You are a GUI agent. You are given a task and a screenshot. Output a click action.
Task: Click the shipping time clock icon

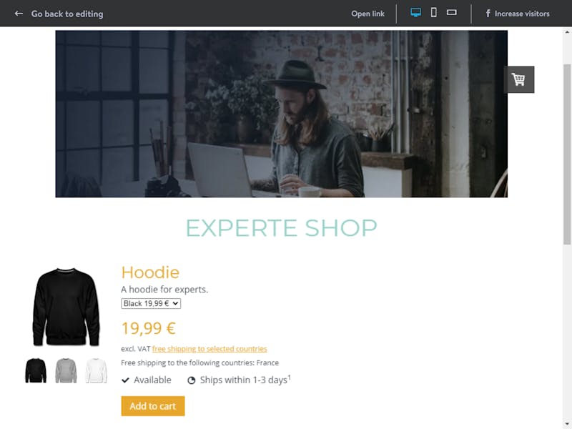coord(191,380)
